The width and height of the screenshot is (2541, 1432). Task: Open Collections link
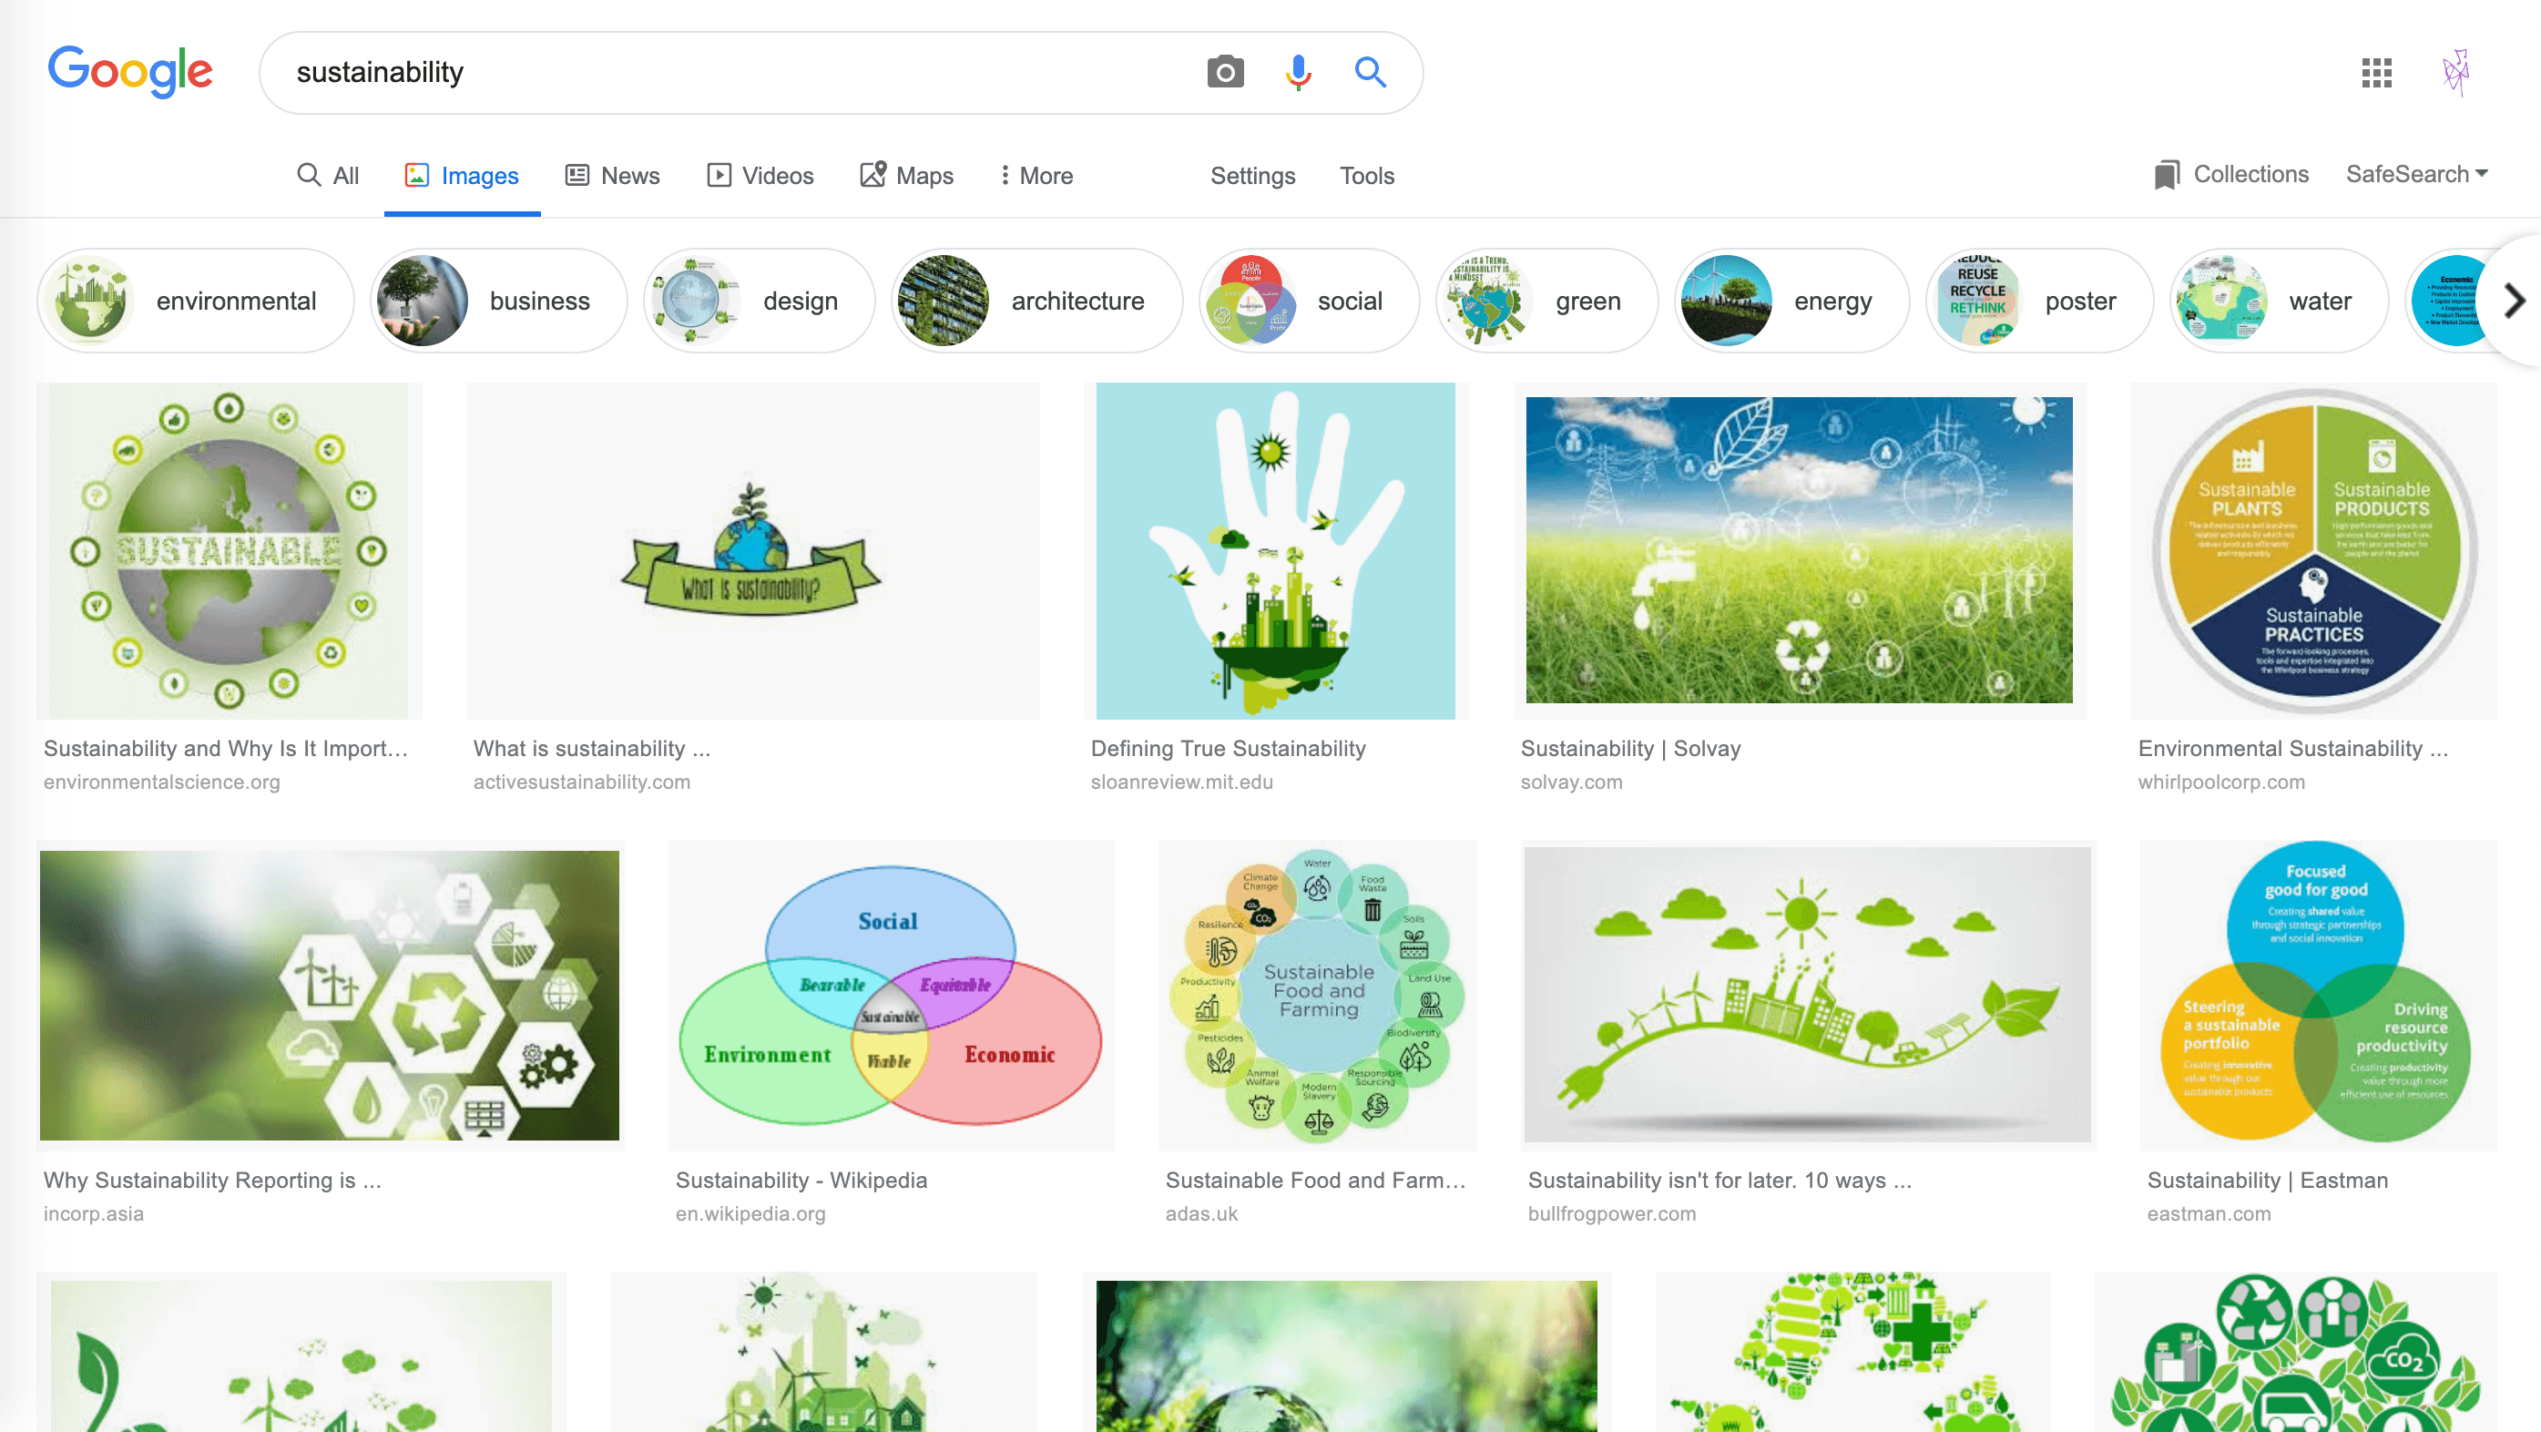pyautogui.click(x=2231, y=174)
